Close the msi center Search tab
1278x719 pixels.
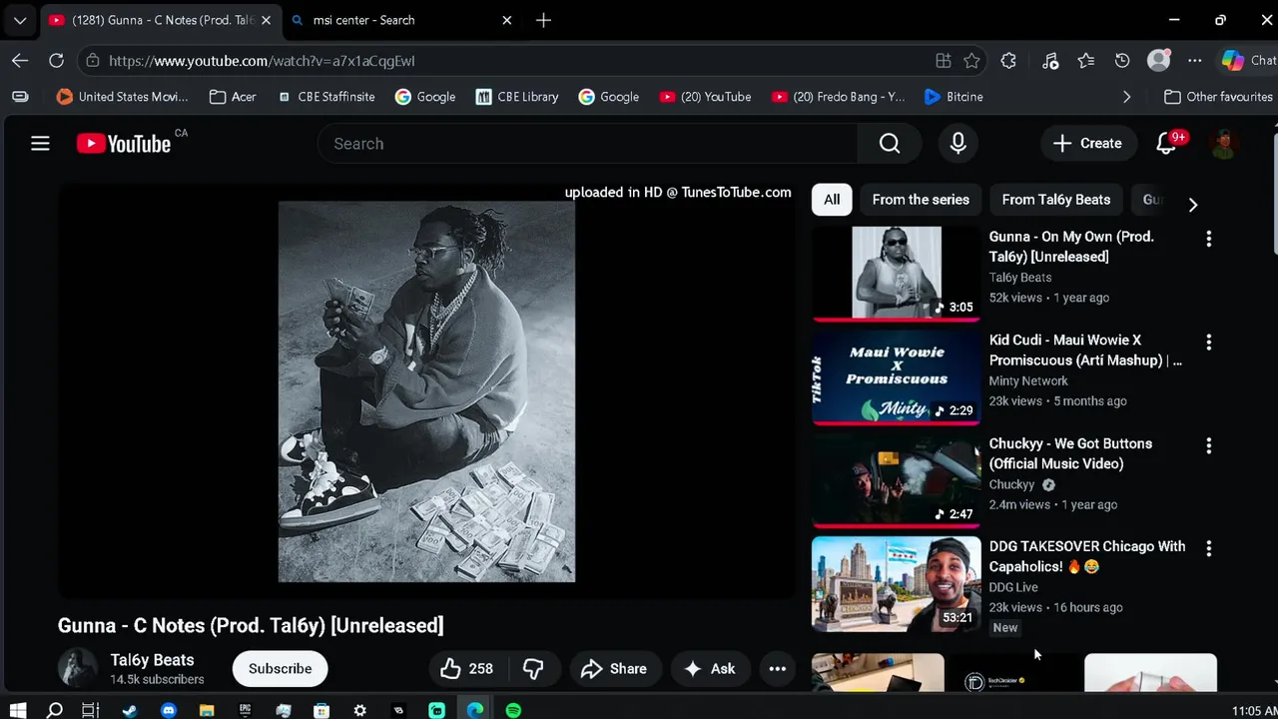point(506,20)
